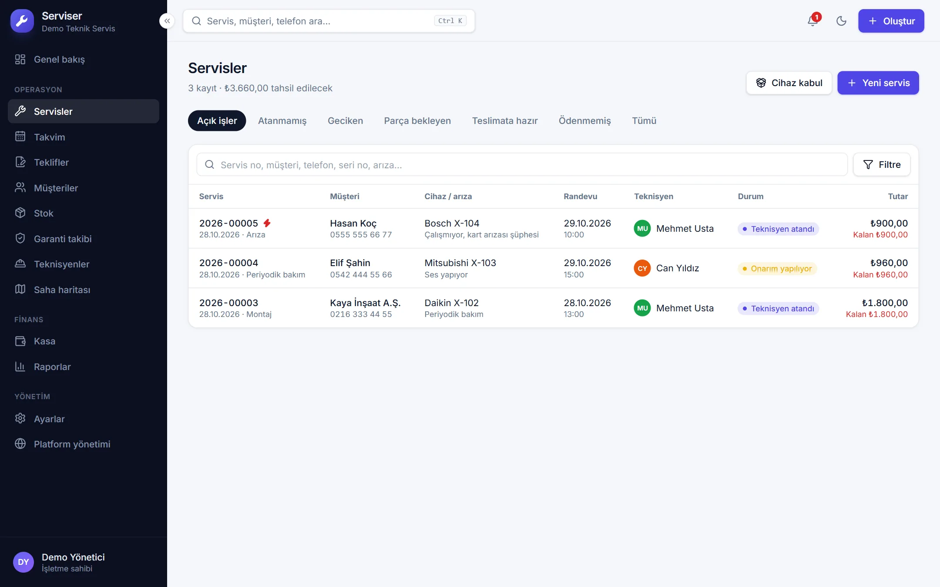This screenshot has width=940, height=587.
Task: Switch to Ödenmemiş tab
Action: [584, 120]
